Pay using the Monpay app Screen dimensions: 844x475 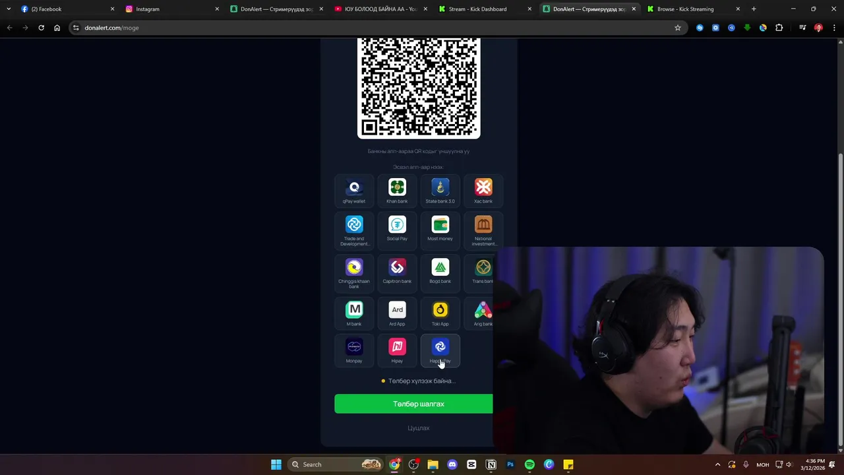(354, 351)
